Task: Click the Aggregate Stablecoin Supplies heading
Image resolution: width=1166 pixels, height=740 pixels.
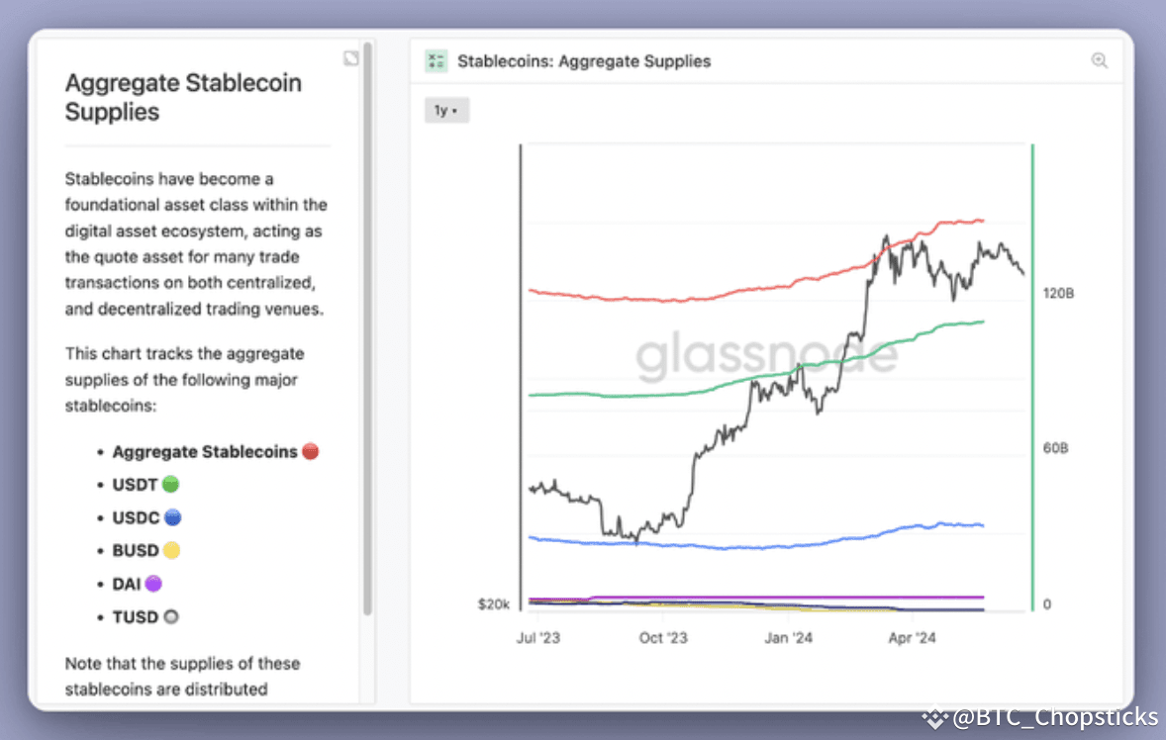Action: [x=183, y=97]
